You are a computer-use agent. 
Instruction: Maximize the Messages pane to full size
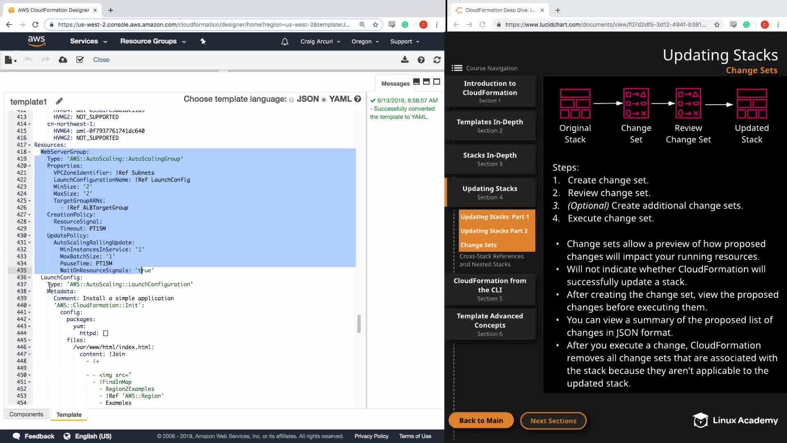[x=437, y=82]
